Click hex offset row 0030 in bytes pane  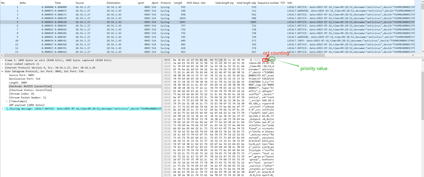(x=167, y=64)
